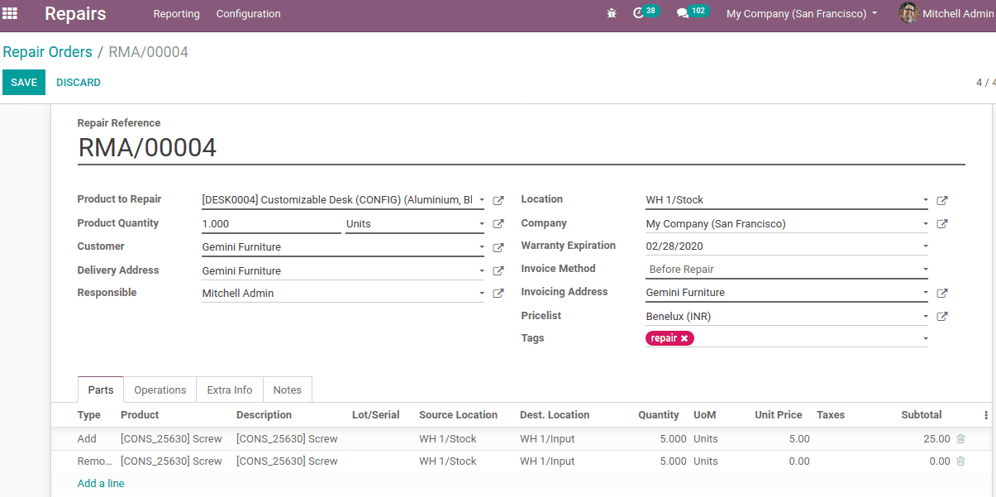This screenshot has height=497, width=996.
Task: Open external link for Delivery Address
Action: [x=498, y=270]
